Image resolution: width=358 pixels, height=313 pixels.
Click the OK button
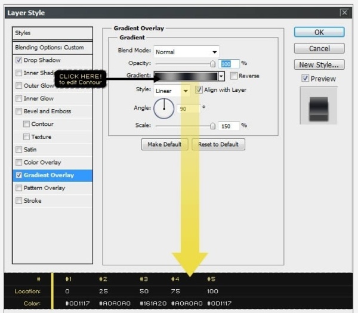click(x=319, y=32)
